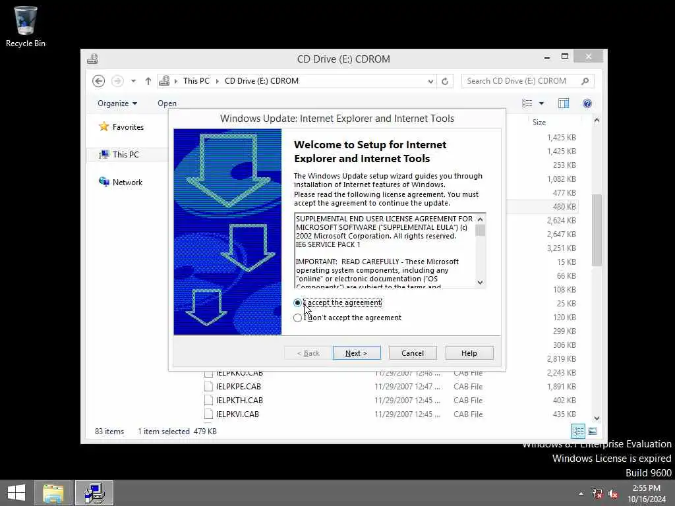The height and width of the screenshot is (506, 675).
Task: Select Favorites in the navigation pane
Action: [x=128, y=127]
